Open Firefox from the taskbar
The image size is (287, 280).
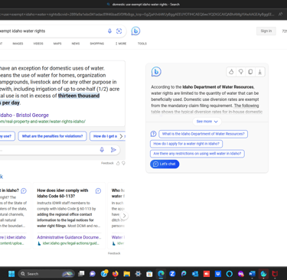(x=116, y=274)
